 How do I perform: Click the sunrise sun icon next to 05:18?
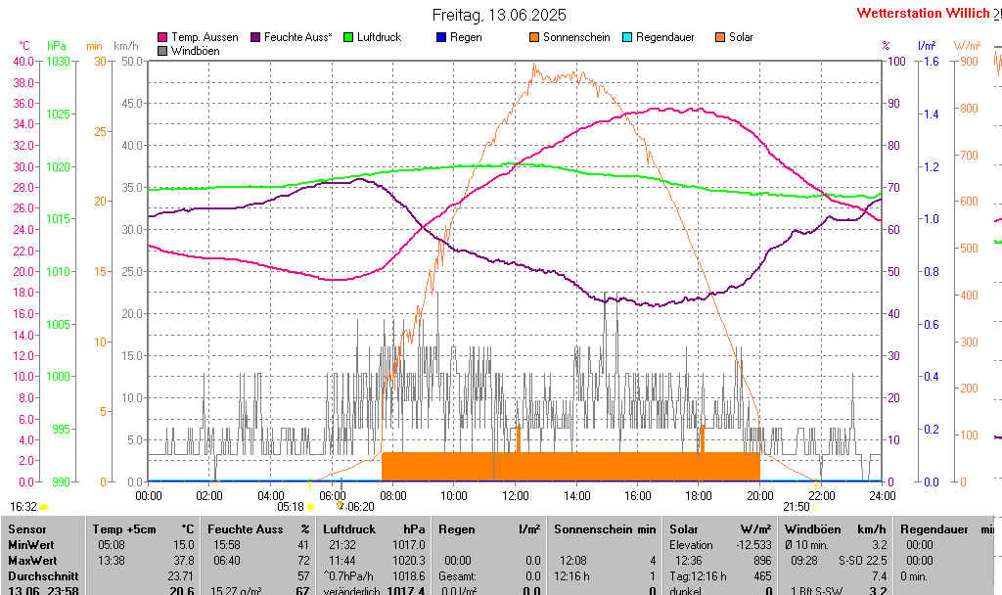point(310,507)
